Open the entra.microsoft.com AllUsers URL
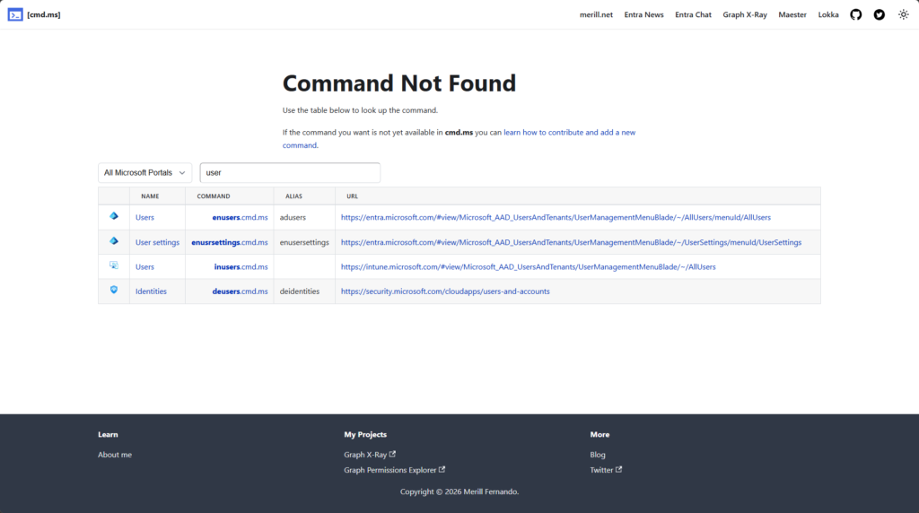The height and width of the screenshot is (513, 919). [x=556, y=217]
